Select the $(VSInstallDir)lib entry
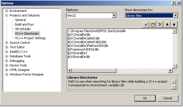The image size is (183, 107). 79,57
